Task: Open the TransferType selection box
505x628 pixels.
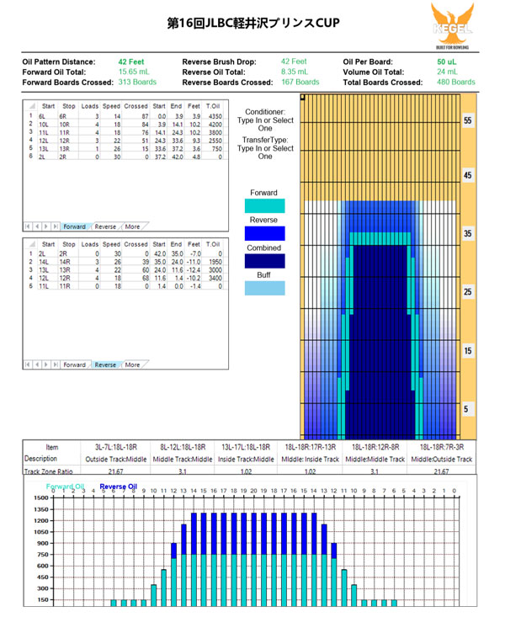Action: click(265, 152)
